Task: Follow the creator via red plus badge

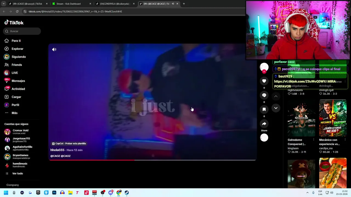Action: [x=264, y=71]
